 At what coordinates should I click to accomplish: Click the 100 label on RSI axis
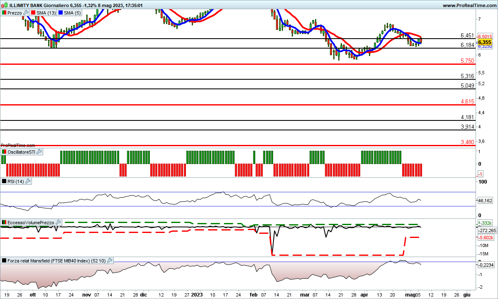pos(482,182)
